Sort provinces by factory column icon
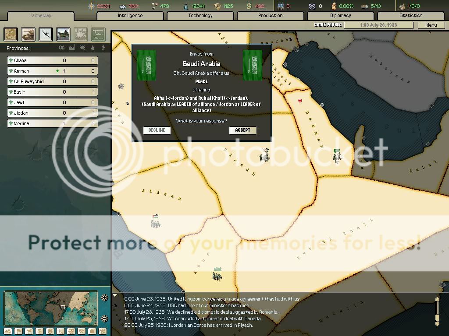The image size is (449, 336). [71, 48]
